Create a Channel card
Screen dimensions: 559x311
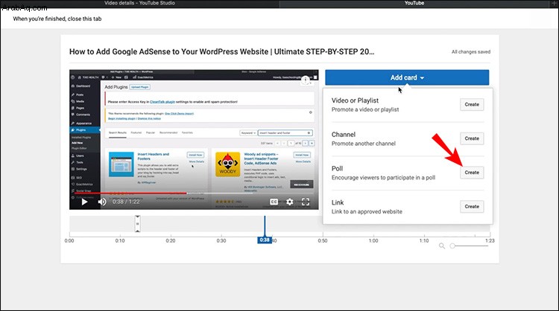pyautogui.click(x=472, y=138)
